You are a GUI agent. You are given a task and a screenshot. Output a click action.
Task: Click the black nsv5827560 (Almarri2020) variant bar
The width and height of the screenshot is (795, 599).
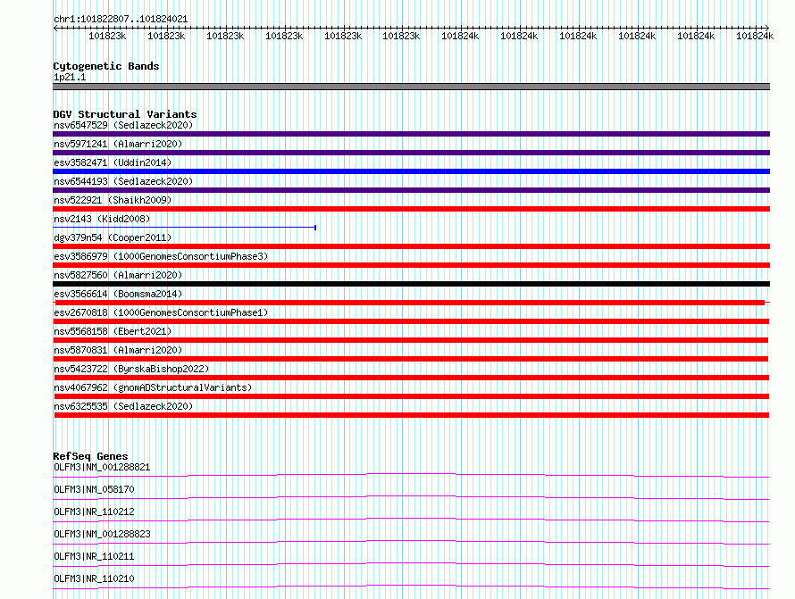point(411,284)
